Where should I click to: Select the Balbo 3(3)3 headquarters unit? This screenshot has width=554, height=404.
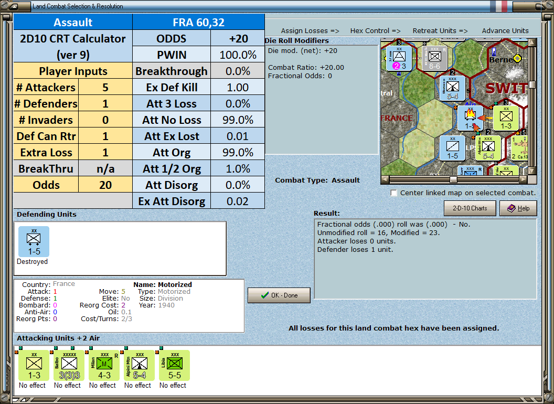click(x=69, y=366)
